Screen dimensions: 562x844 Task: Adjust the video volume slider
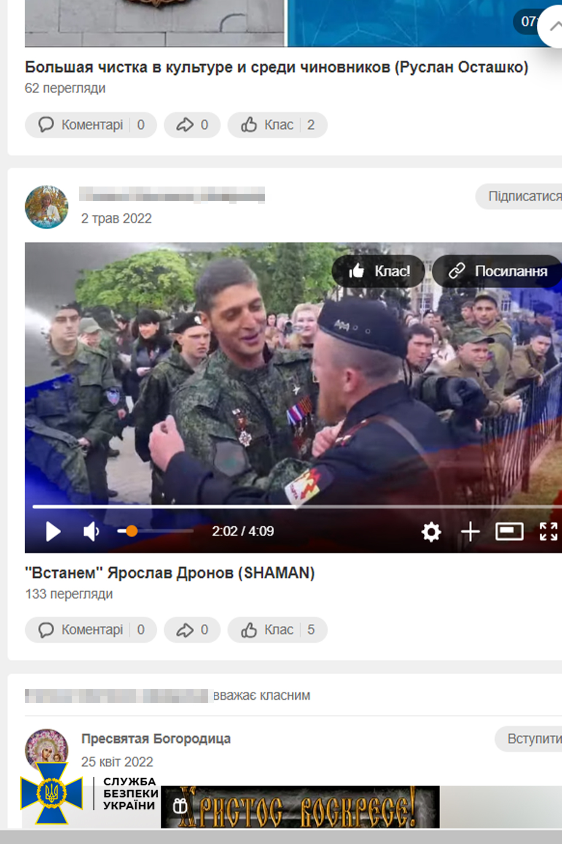pos(155,531)
